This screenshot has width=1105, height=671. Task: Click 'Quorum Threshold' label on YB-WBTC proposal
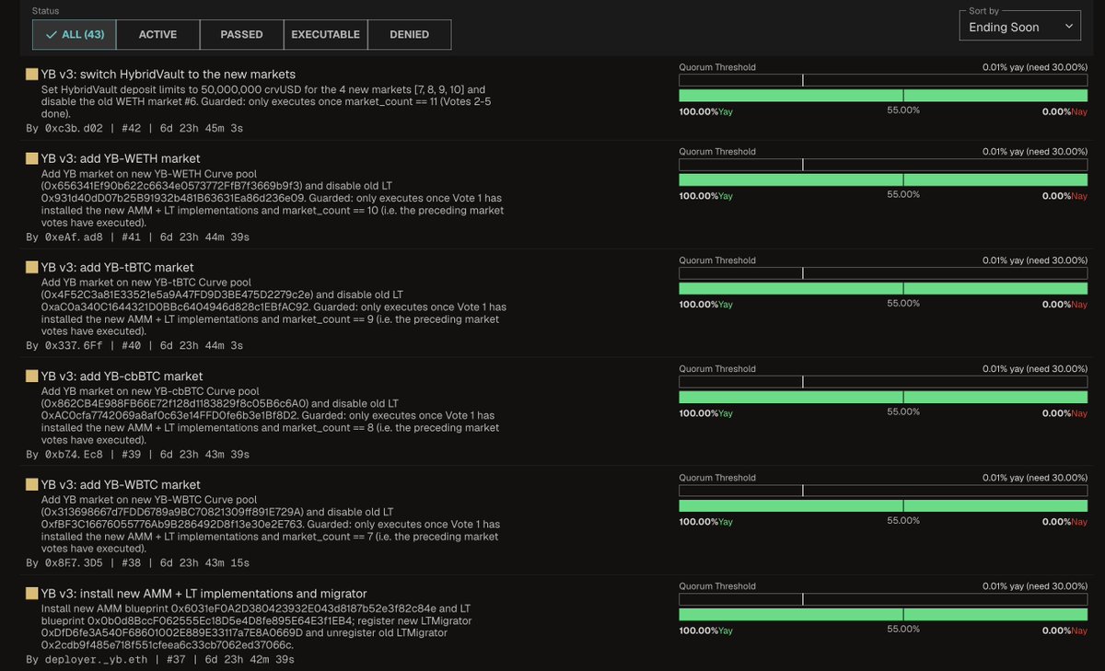717,477
